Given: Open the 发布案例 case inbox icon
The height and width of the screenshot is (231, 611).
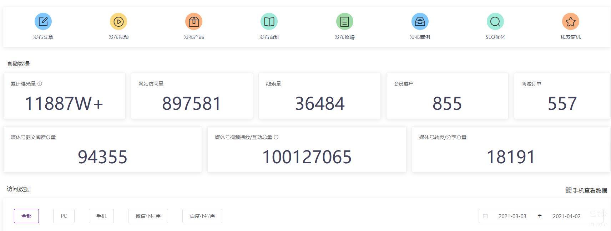Looking at the screenshot, I should (x=420, y=21).
